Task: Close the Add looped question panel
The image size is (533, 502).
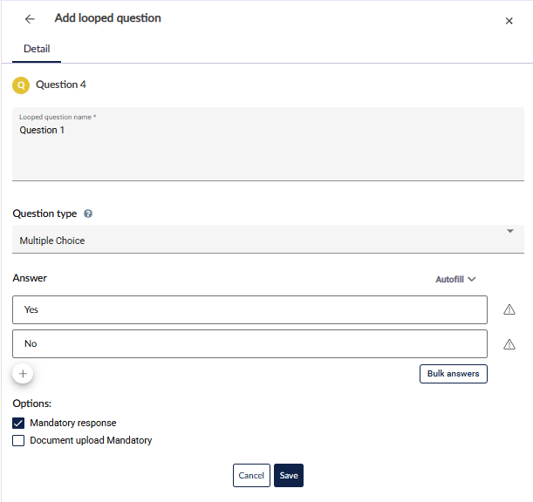Action: coord(509,21)
